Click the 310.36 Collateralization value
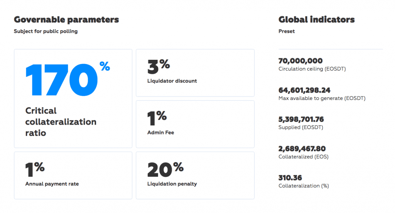This screenshot has height=213, width=395. coord(290,178)
